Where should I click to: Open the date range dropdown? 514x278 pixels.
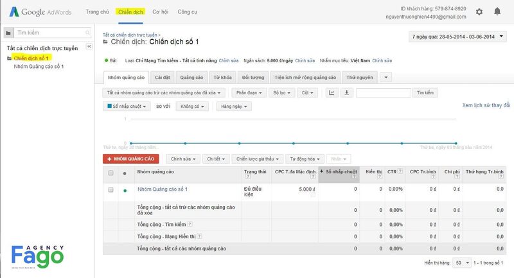[x=459, y=37]
